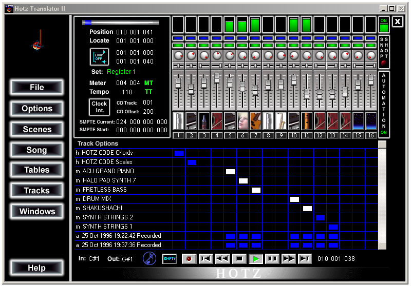The height and width of the screenshot is (286, 411).
Task: Click the channel 4 pan knob
Action: pyautogui.click(x=217, y=55)
